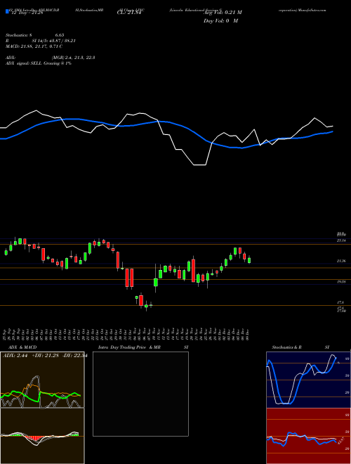Screen dimensions: 351x464
Task: Click the empty Intra Day Trading chart panel
Action: point(140,394)
